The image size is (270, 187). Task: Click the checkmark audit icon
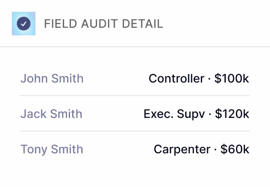(24, 24)
